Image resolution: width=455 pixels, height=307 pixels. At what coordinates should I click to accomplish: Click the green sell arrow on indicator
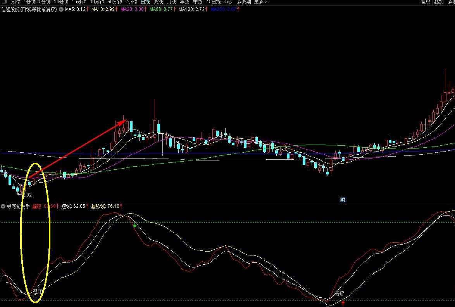coord(134,225)
